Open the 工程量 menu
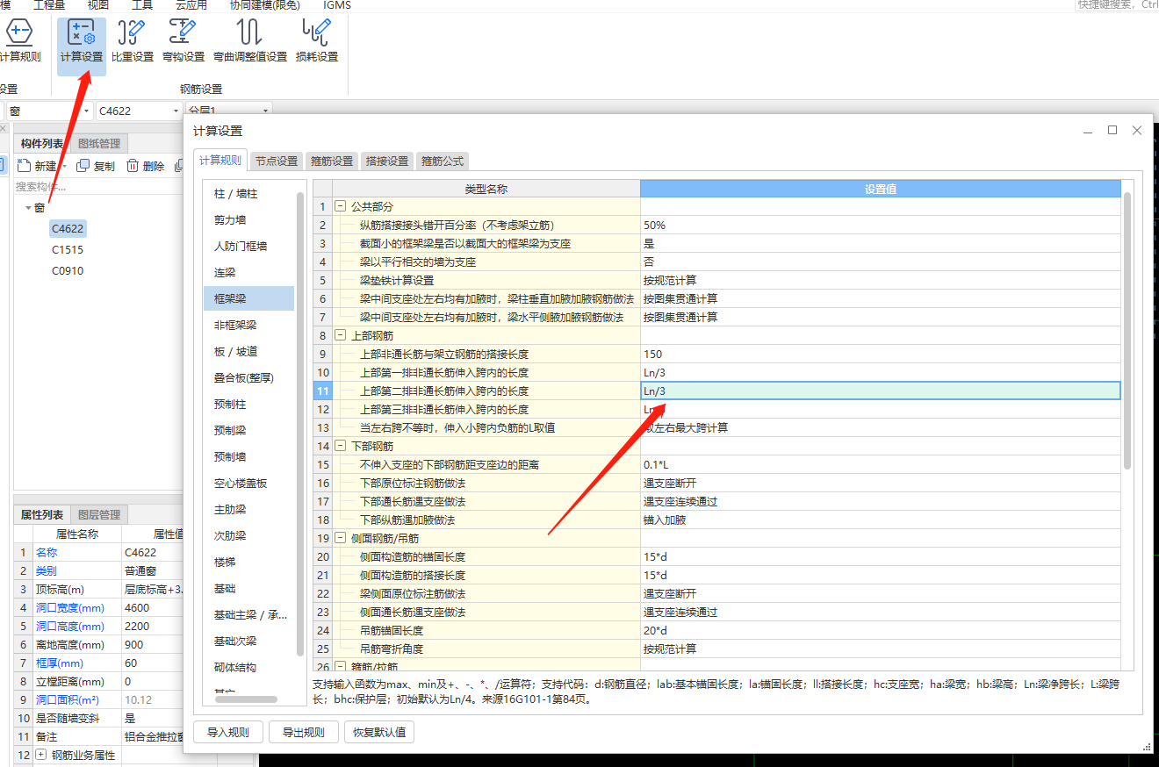 click(x=49, y=5)
